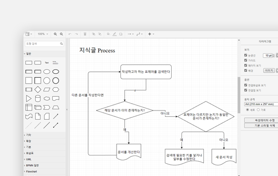Select the ellipse shape in shape palette
The width and height of the screenshot is (278, 176).
tap(47, 72)
